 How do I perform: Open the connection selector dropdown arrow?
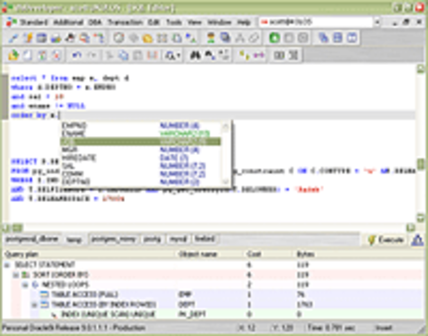coord(377,22)
